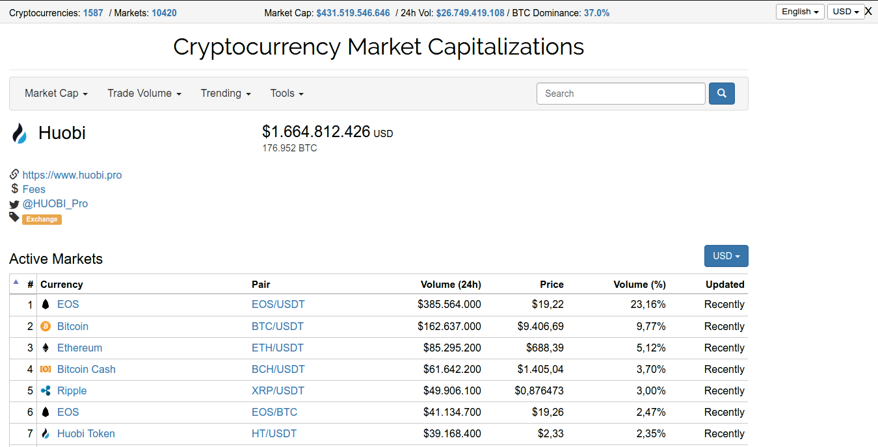Sort by the Pair column header

261,285
